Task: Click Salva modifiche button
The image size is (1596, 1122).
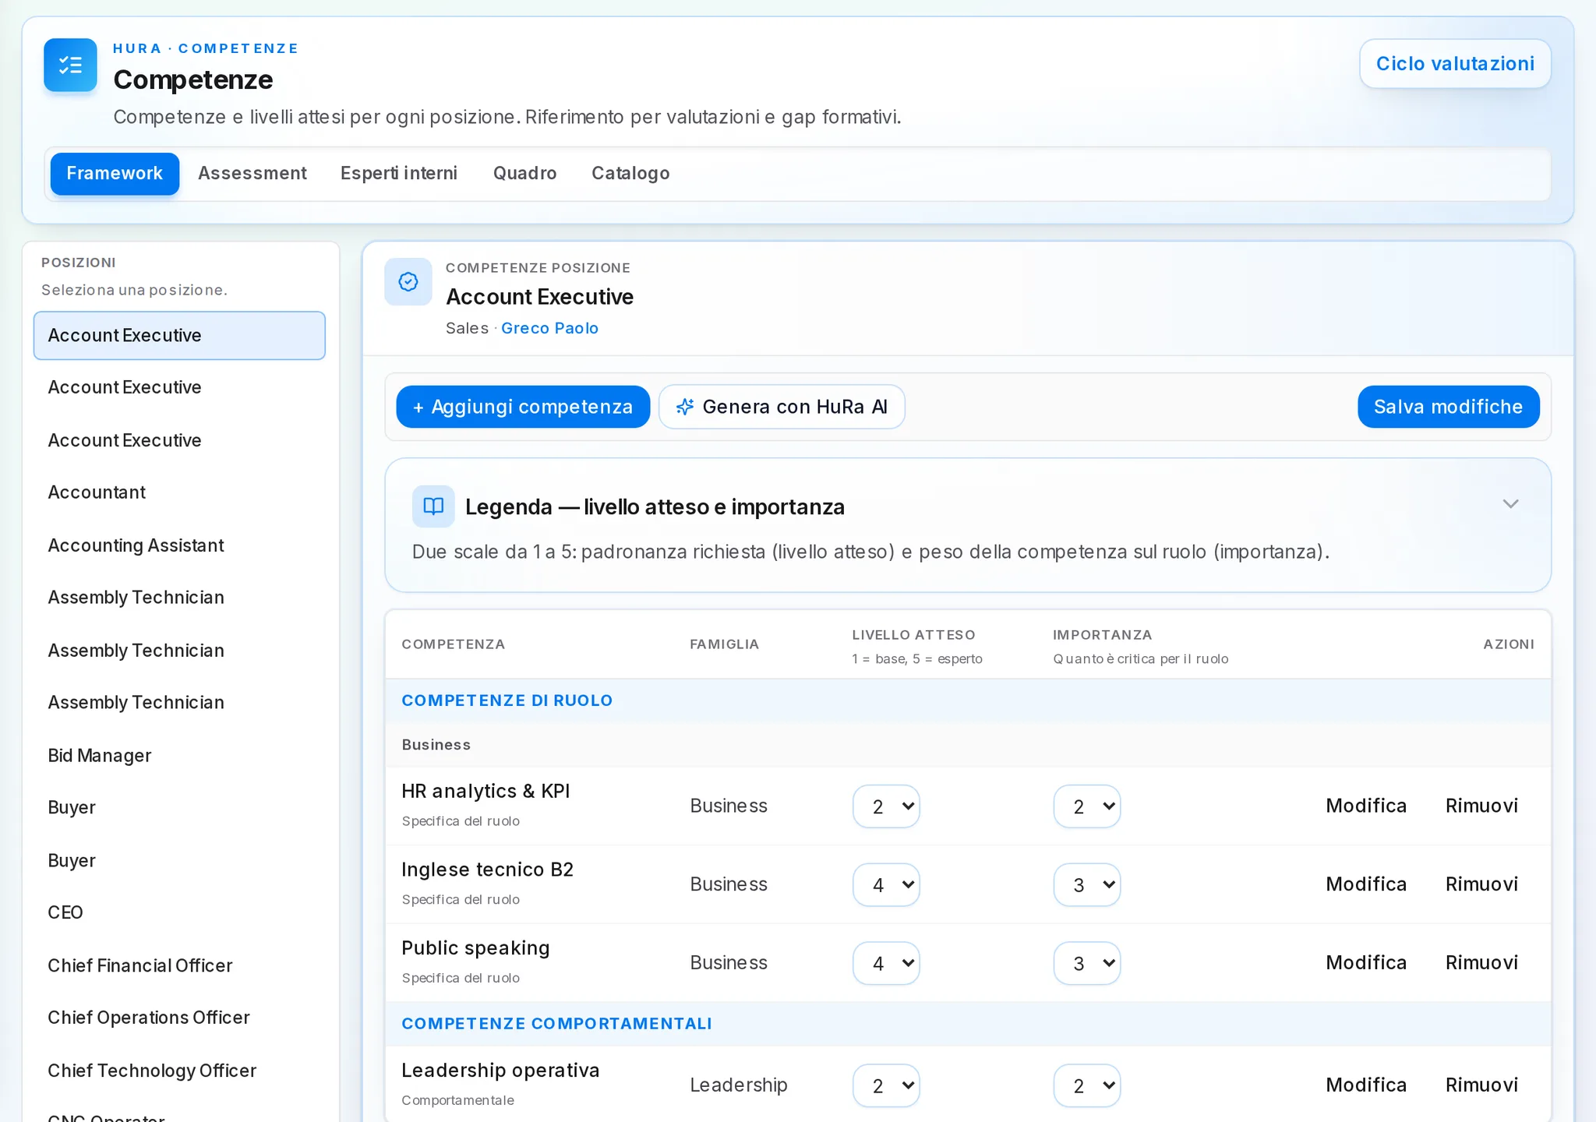Action: [1448, 407]
